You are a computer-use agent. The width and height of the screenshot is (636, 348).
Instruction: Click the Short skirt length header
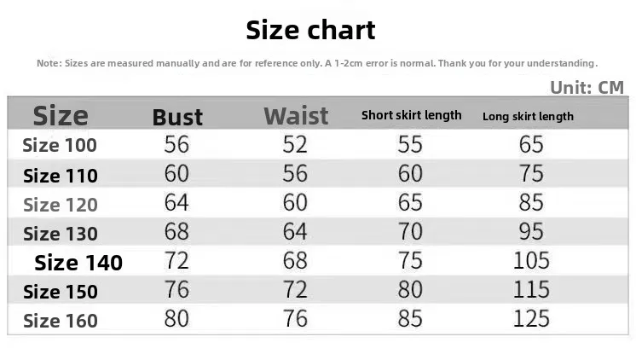tap(411, 116)
